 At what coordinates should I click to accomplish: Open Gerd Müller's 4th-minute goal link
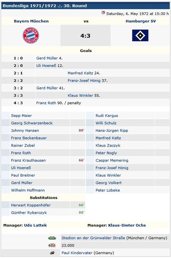[x=47, y=58]
